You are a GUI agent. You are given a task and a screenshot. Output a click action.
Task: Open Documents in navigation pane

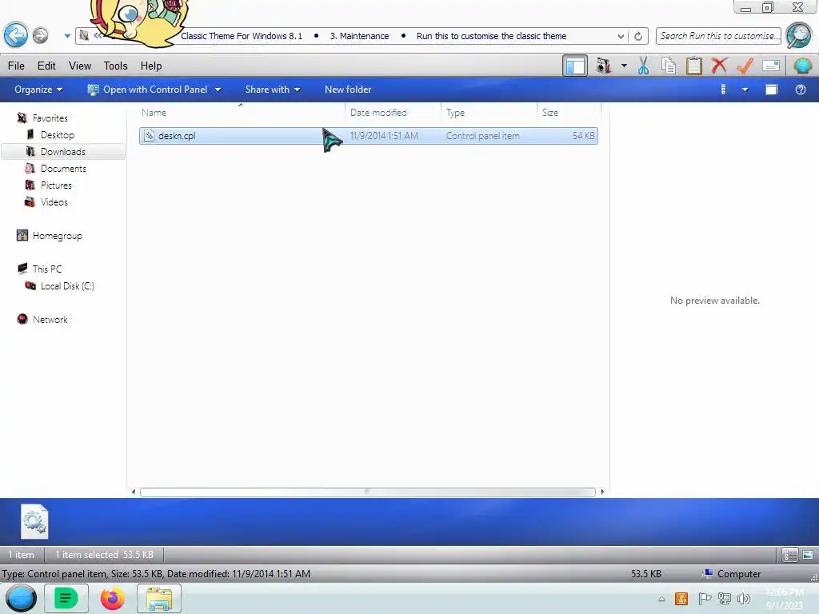[63, 168]
